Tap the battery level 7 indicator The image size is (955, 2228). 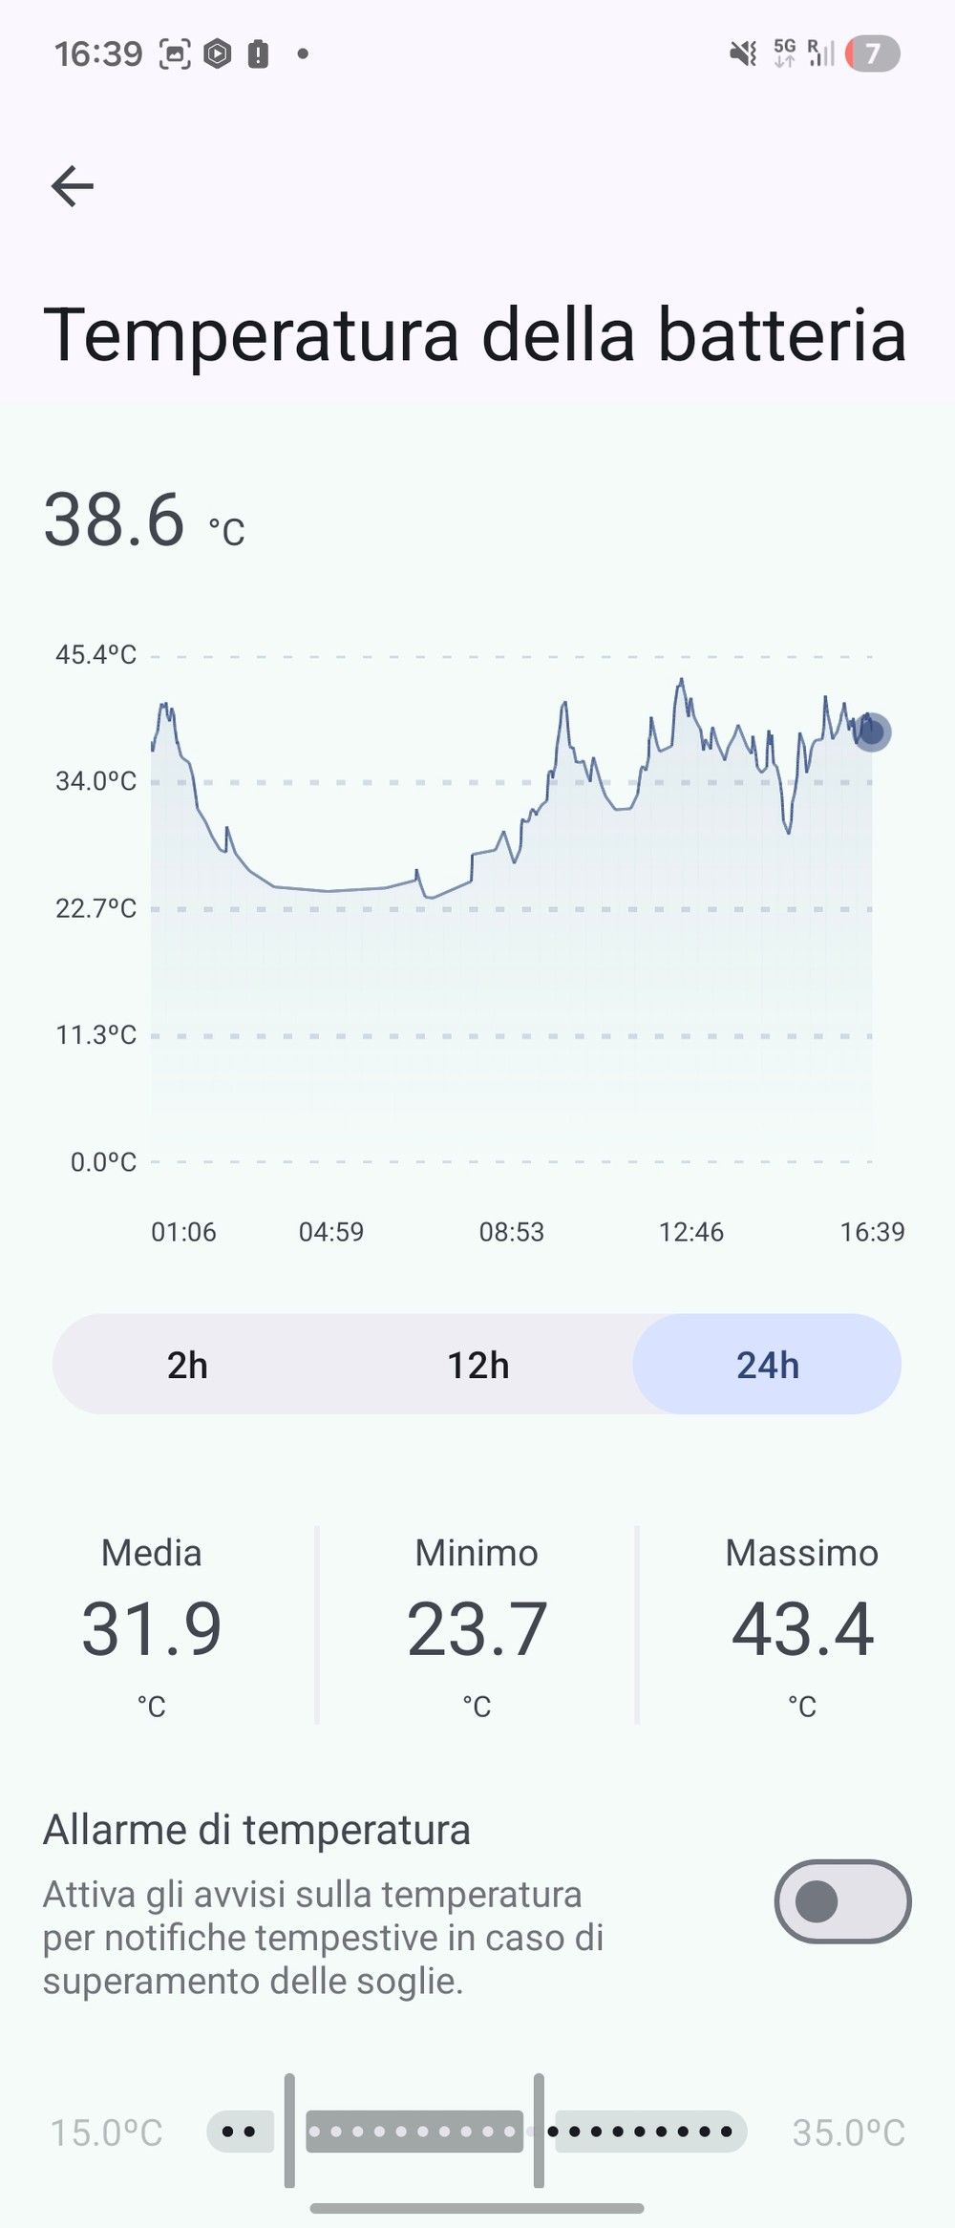pyautogui.click(x=872, y=53)
